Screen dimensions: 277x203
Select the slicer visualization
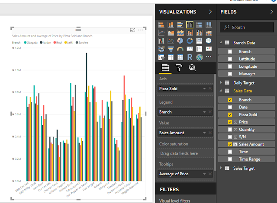tap(161, 57)
